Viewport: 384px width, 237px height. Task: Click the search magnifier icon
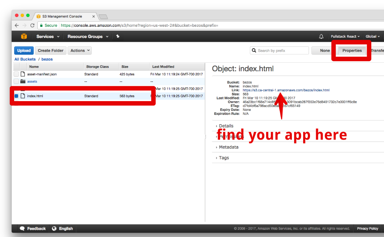tap(254, 50)
